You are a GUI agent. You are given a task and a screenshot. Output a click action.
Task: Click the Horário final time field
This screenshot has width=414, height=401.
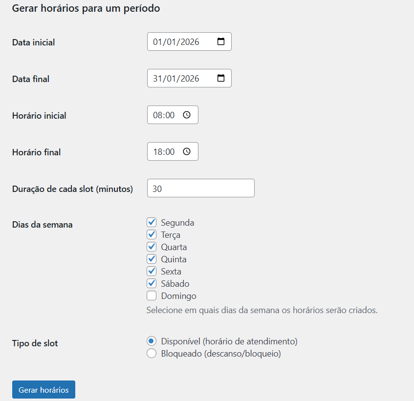164,151
